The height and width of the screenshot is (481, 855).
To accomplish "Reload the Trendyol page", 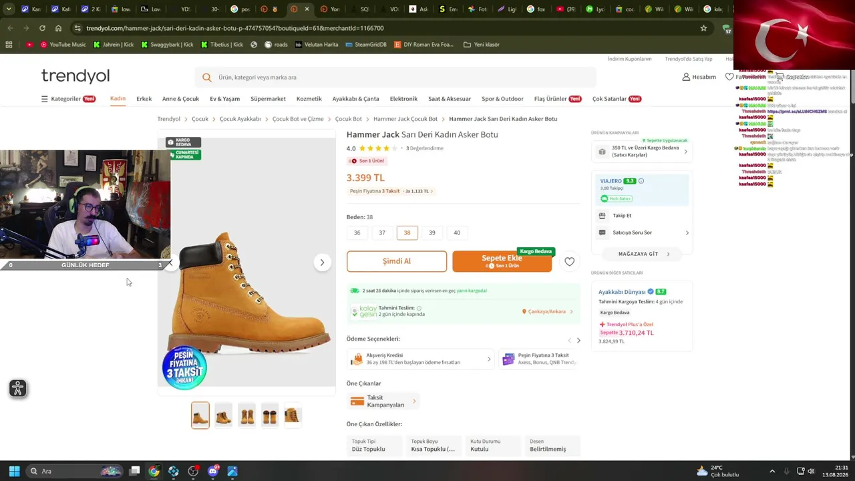I will (42, 28).
